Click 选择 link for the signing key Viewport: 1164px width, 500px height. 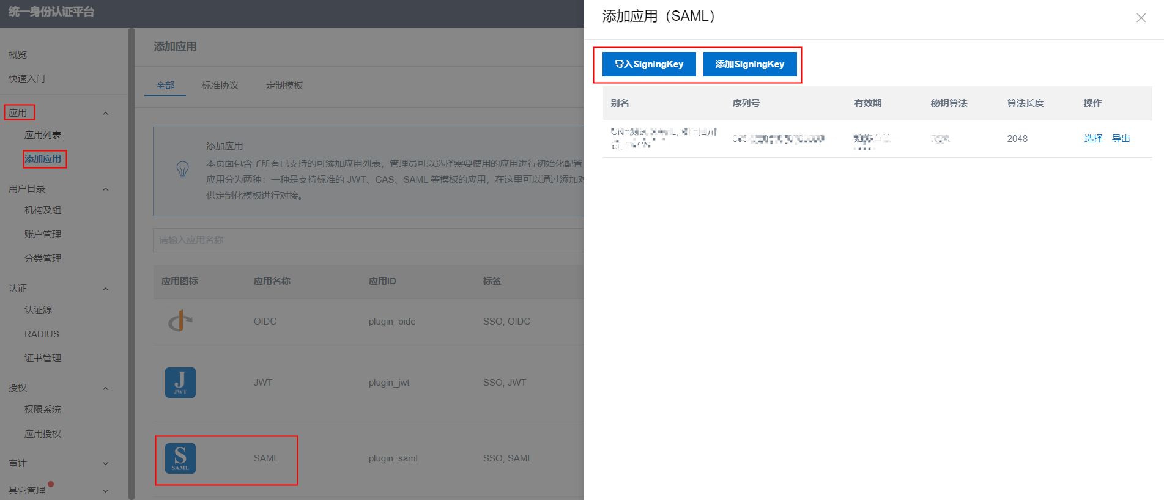1093,139
